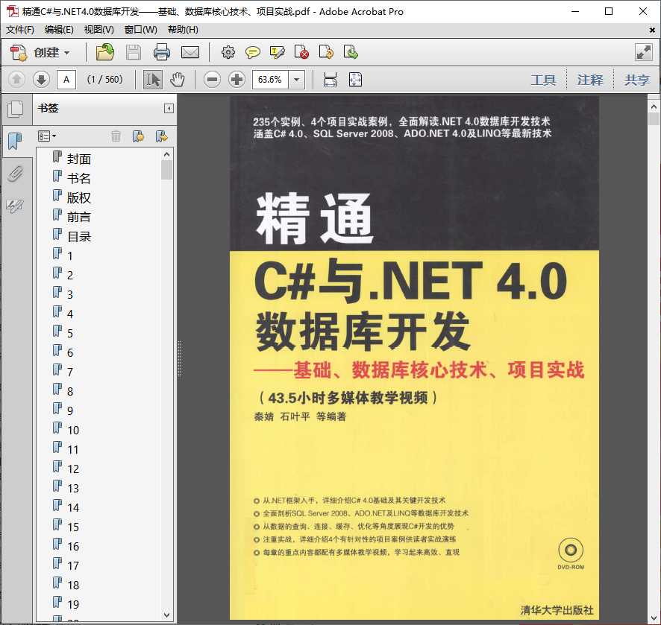Open the 文件 menu
This screenshot has height=625, width=661.
[19, 30]
